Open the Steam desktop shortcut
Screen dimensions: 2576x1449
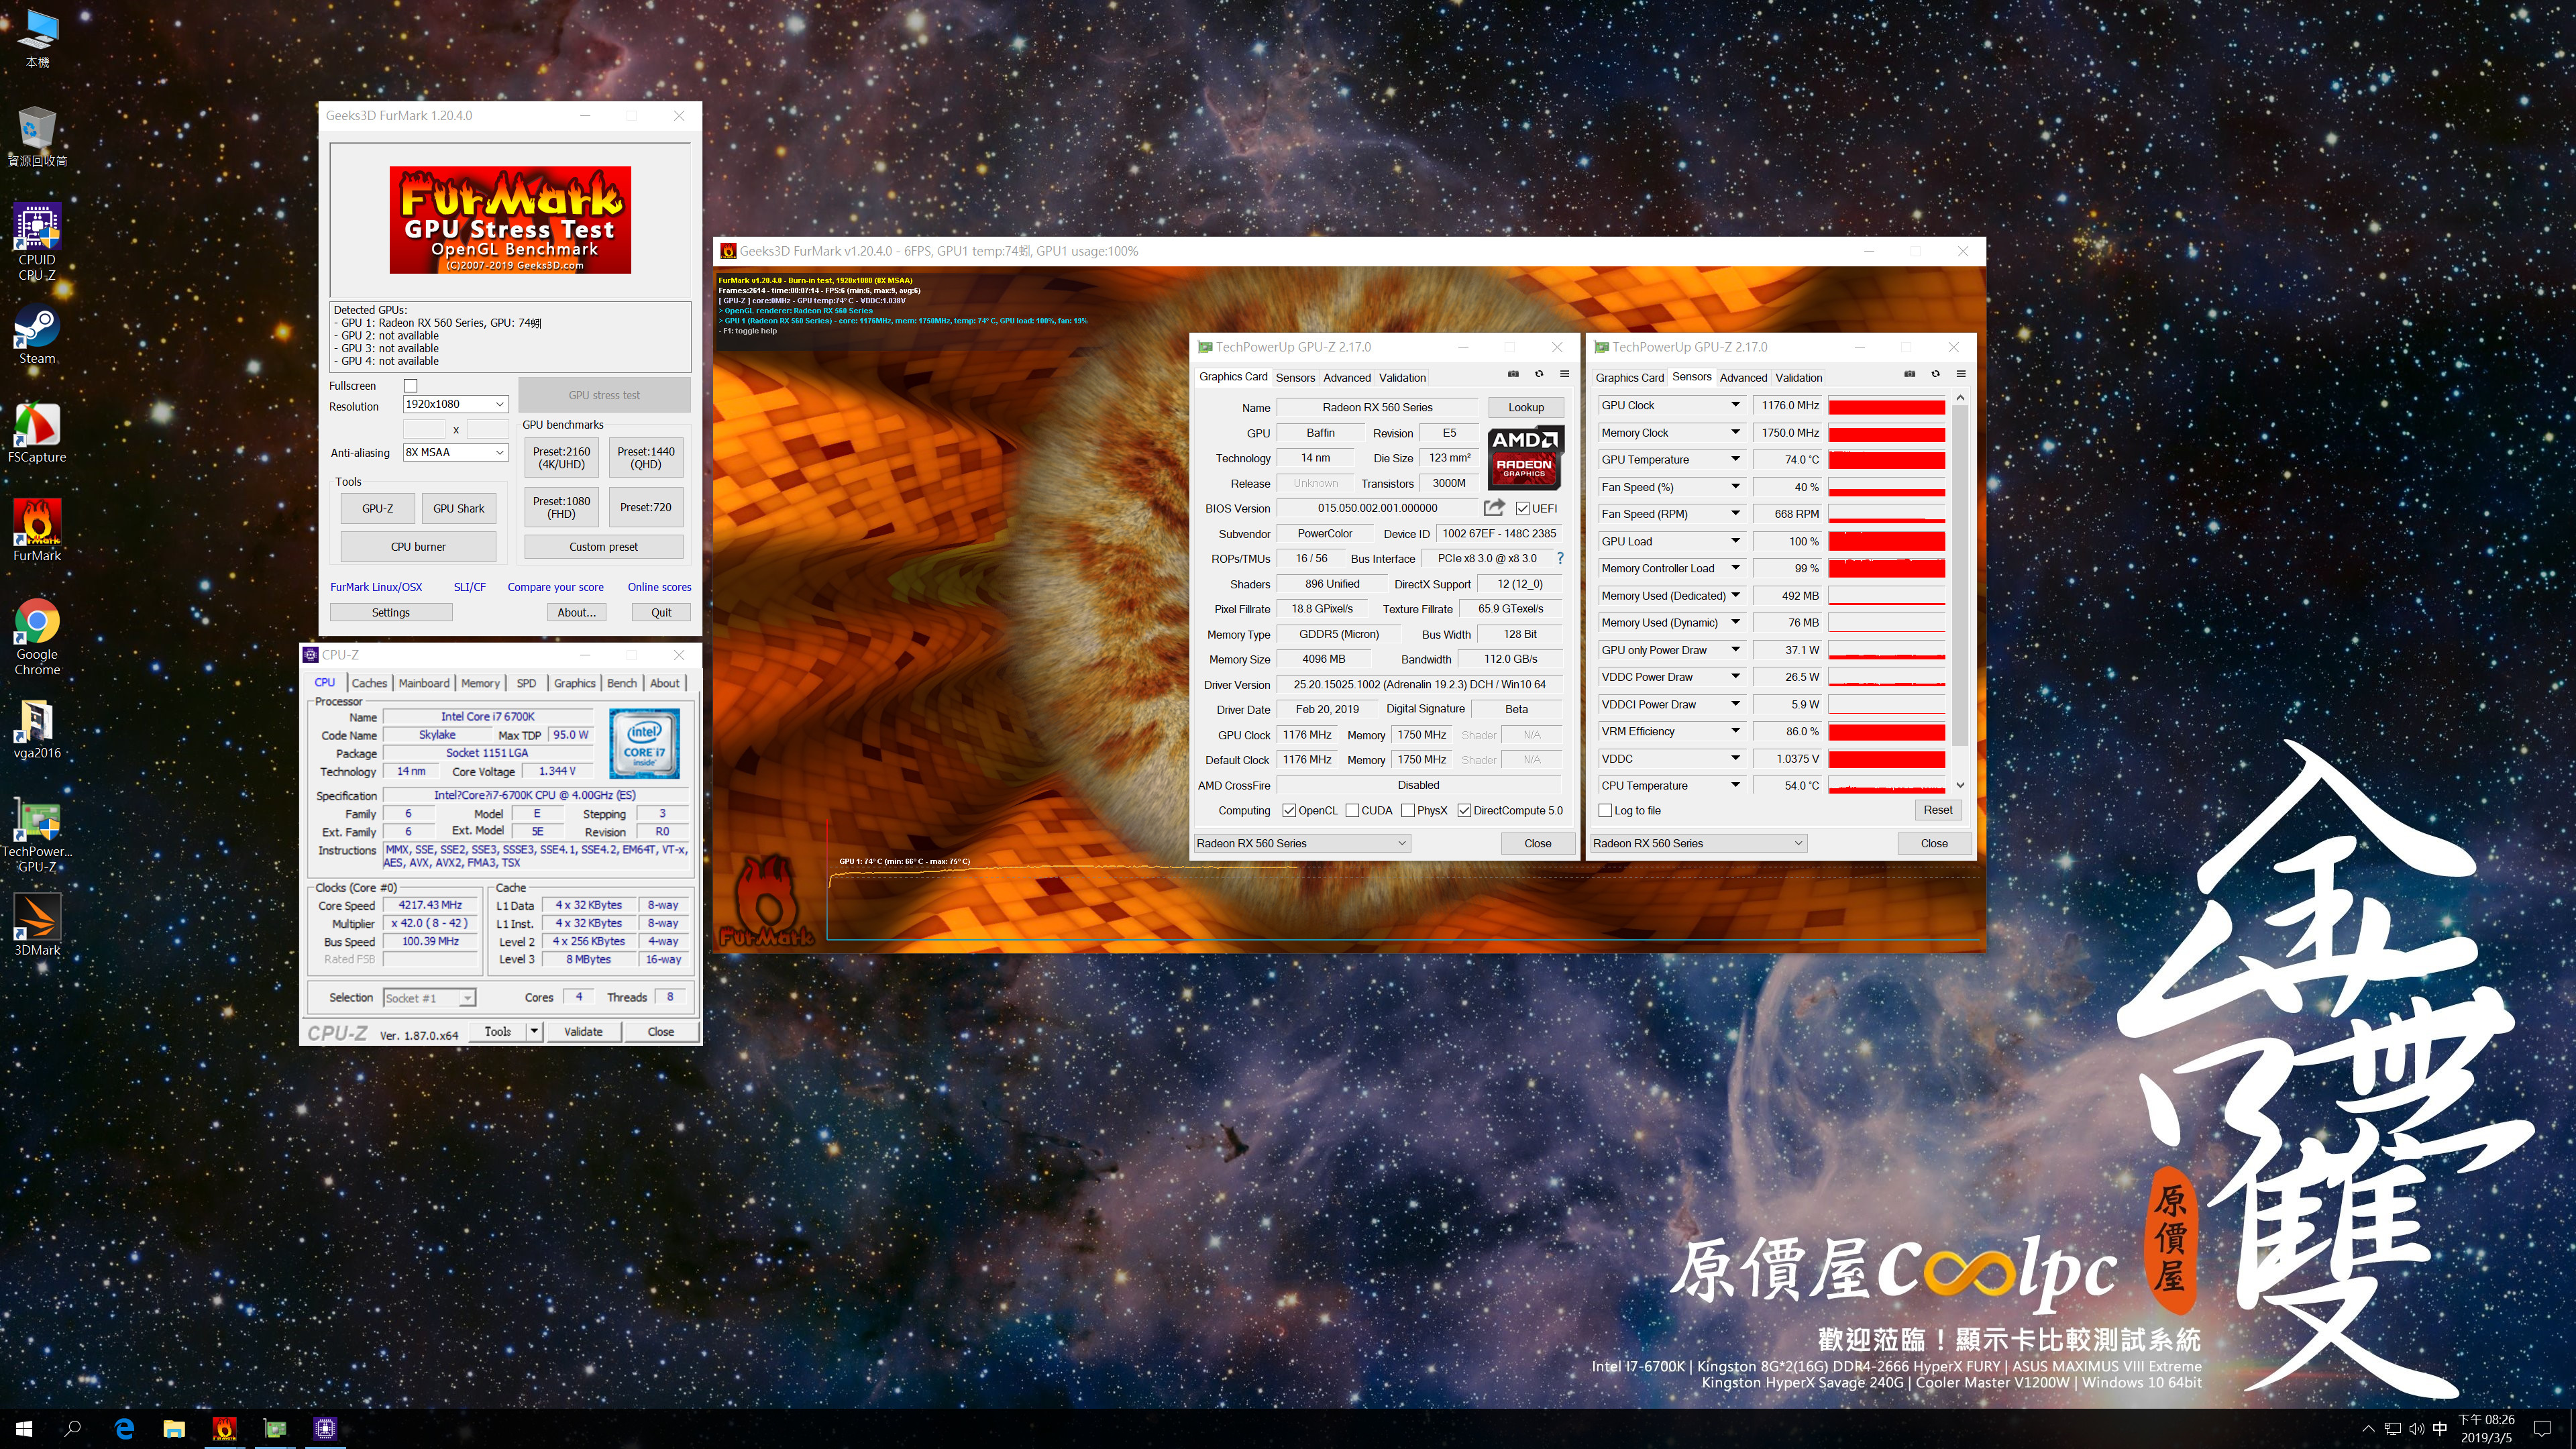coord(37,335)
